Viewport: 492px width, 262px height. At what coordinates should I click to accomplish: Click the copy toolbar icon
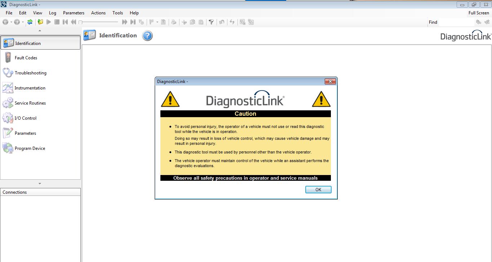tap(192, 22)
